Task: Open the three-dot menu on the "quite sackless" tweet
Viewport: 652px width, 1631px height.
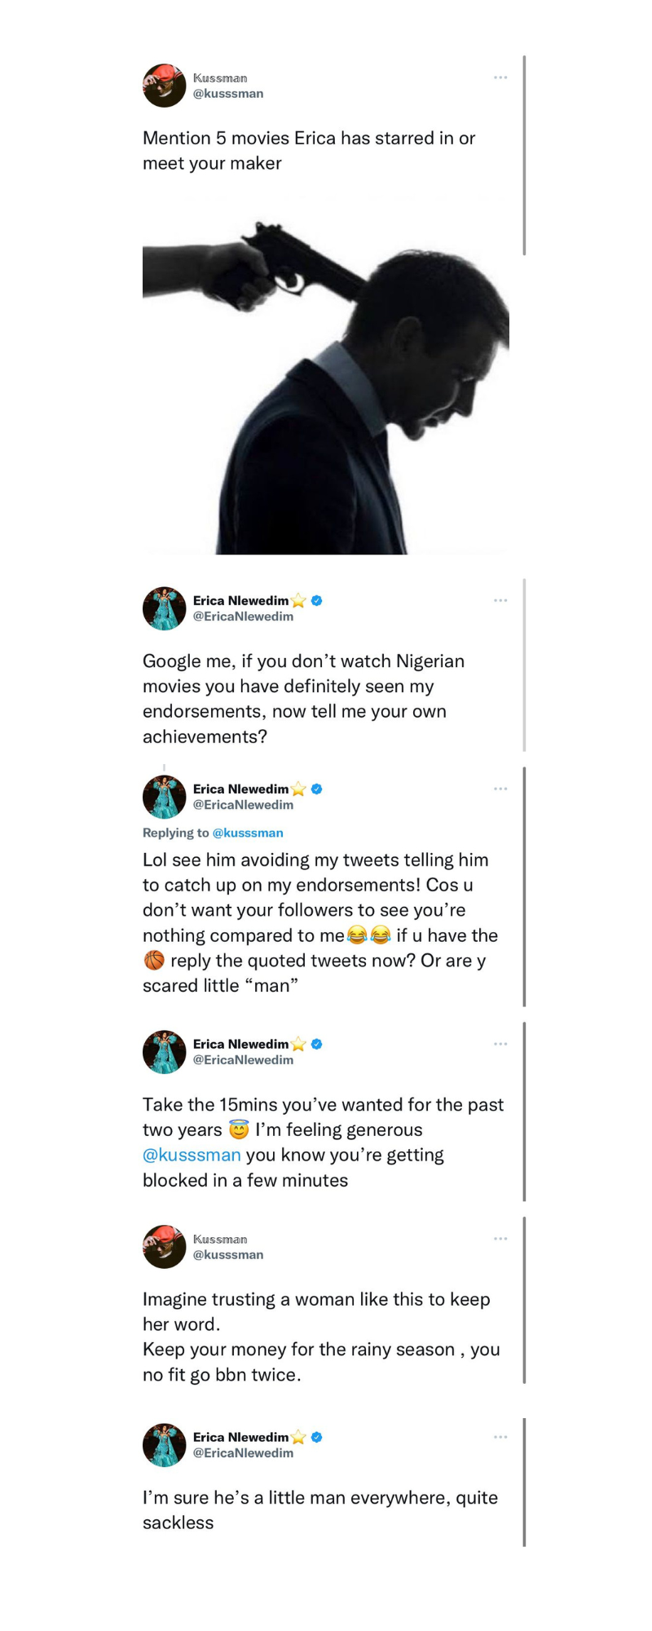Action: click(x=500, y=1437)
